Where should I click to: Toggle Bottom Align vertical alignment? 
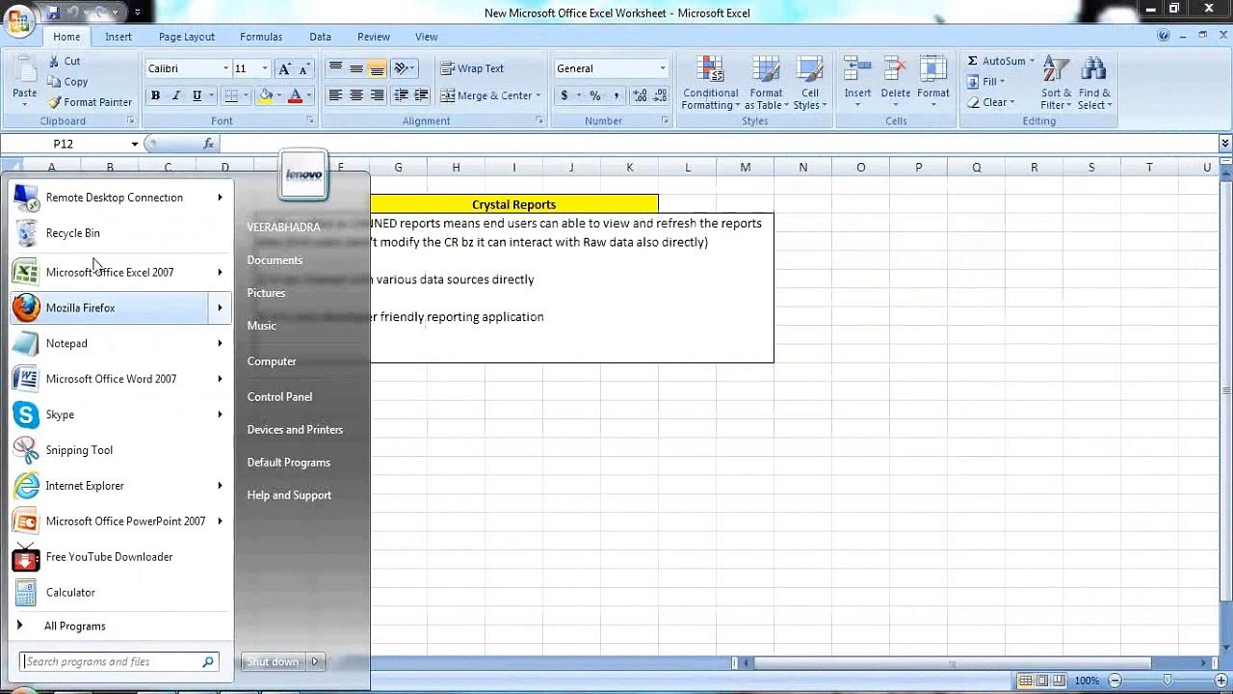377,68
